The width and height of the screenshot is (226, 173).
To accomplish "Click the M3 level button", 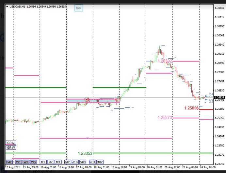I will (58, 162).
